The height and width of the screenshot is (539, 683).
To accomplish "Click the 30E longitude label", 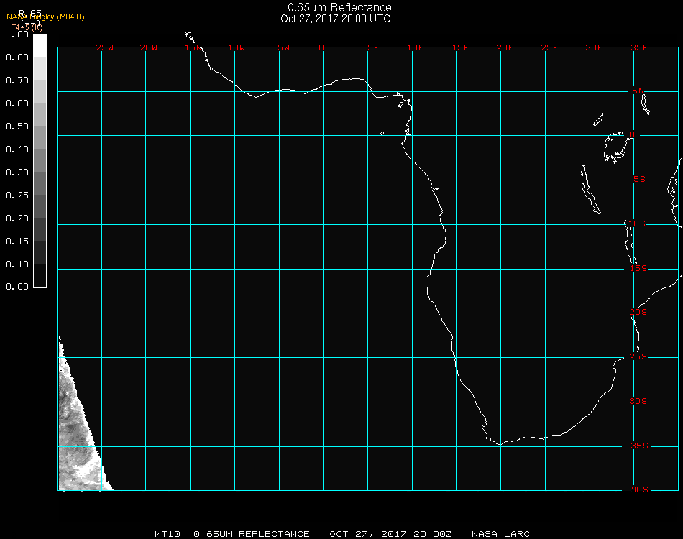I will pos(594,47).
